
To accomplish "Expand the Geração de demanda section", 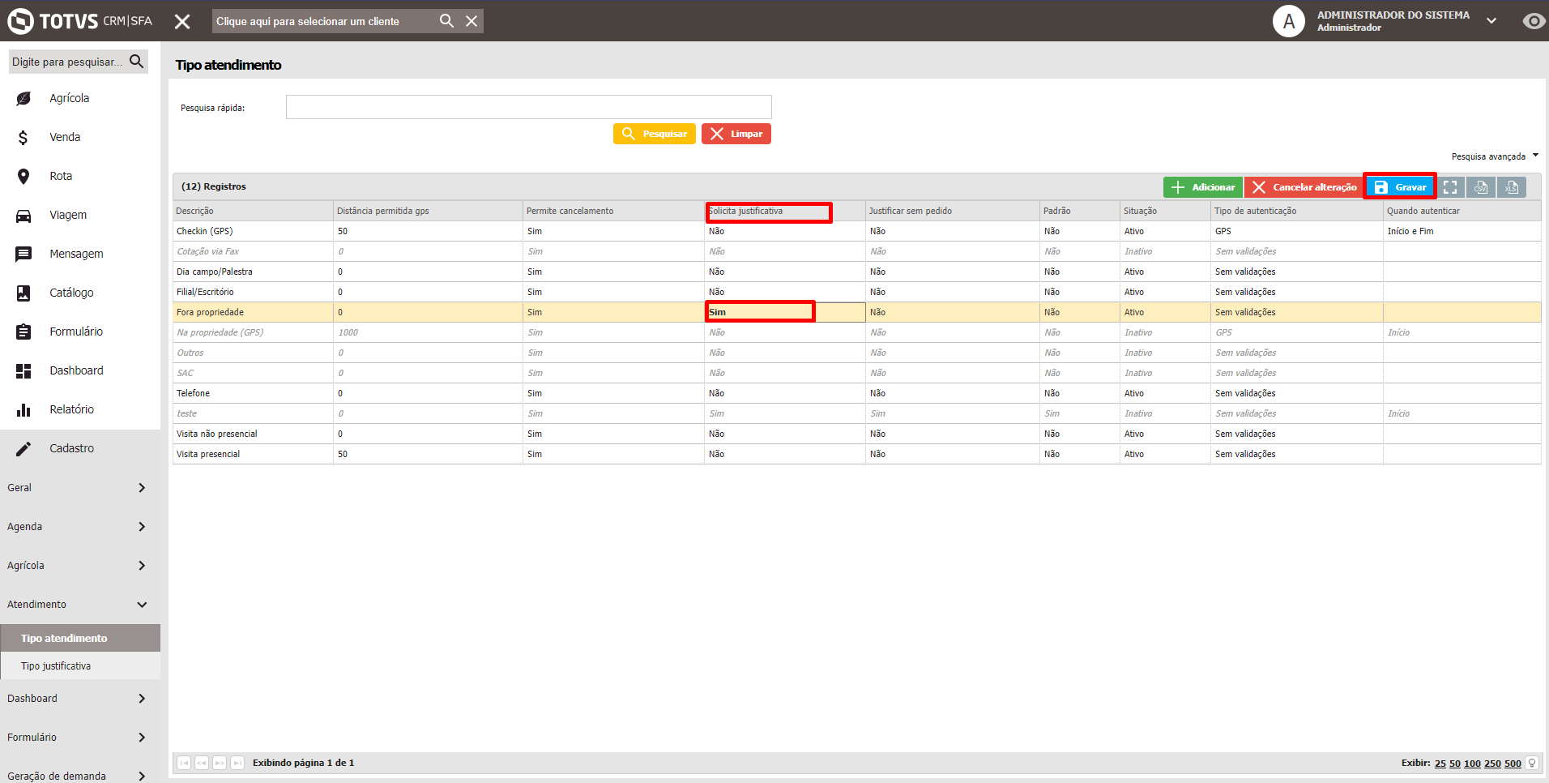I will (x=79, y=777).
